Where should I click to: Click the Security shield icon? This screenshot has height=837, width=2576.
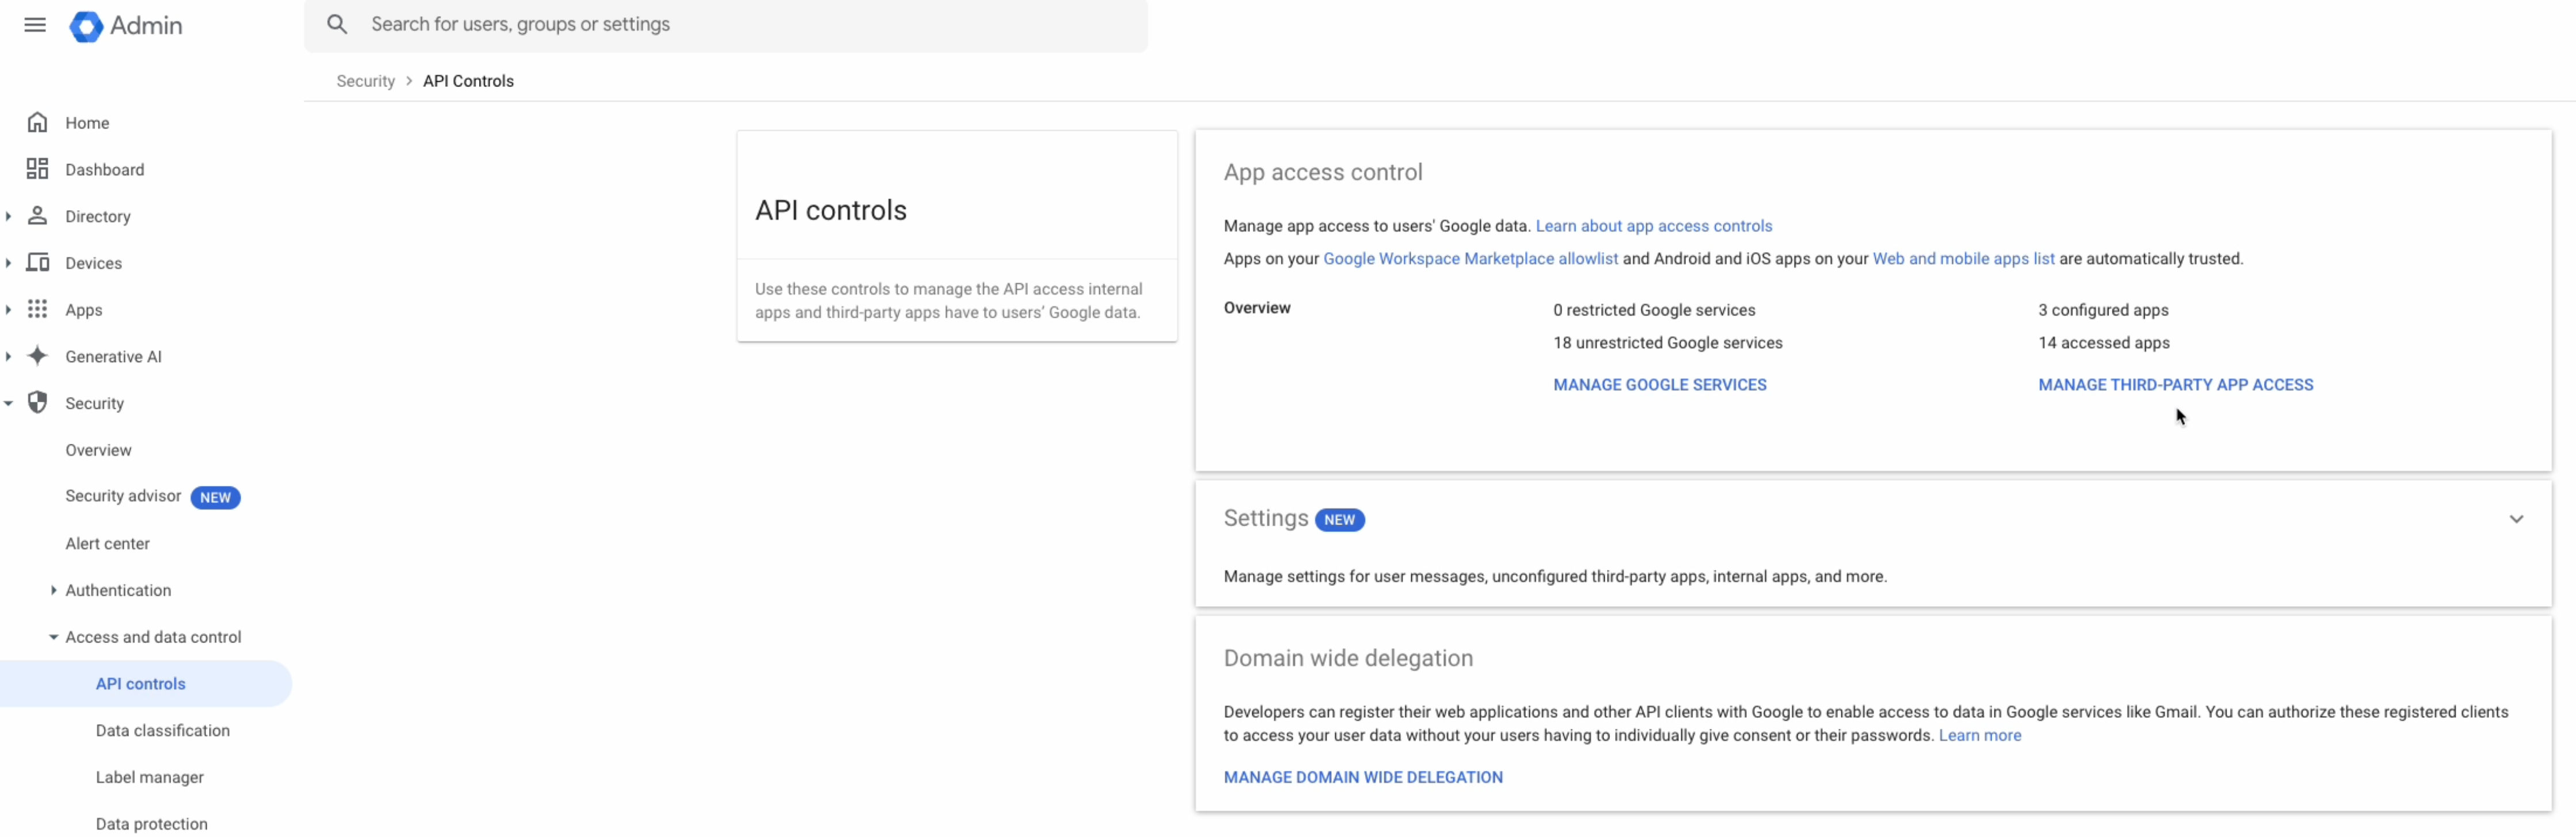(x=38, y=403)
